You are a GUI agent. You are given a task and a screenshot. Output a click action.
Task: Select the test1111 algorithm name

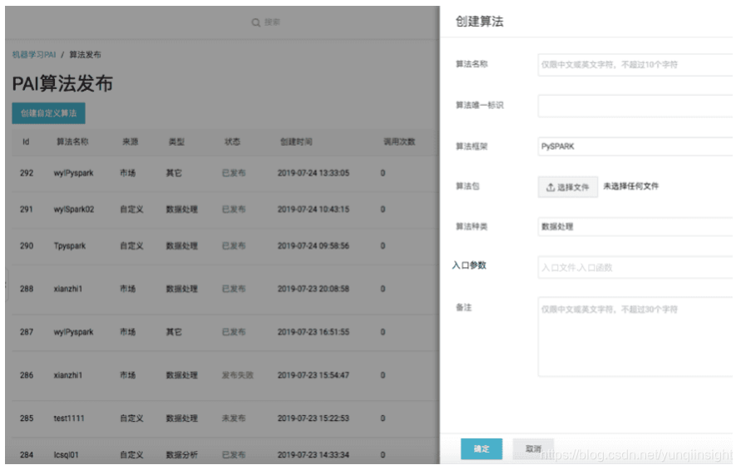click(69, 418)
